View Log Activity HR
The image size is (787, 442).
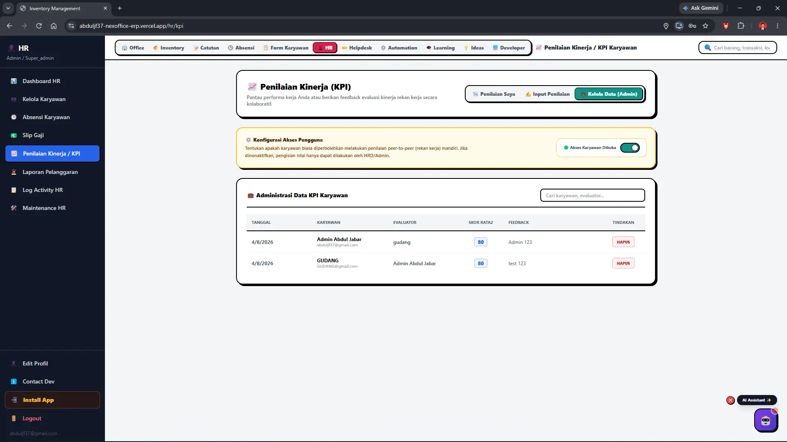tap(52, 190)
